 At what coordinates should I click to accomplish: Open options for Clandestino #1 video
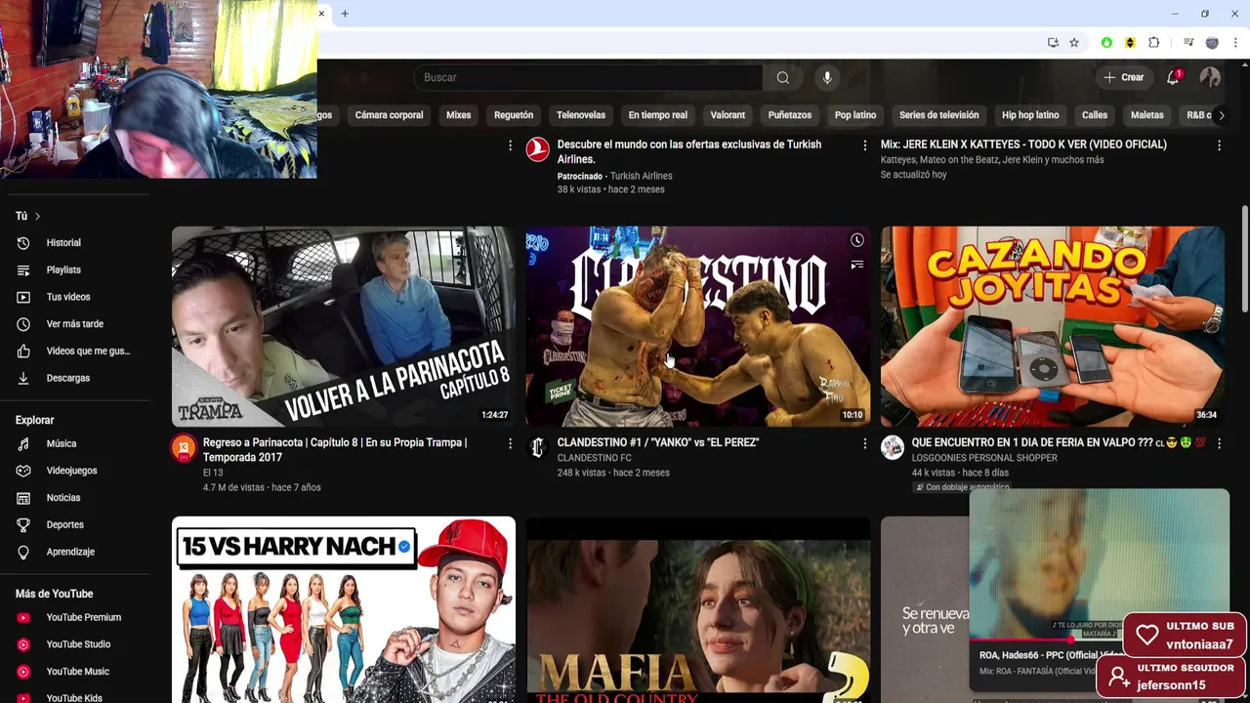point(864,443)
